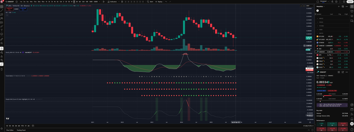This screenshot has width=354, height=132.
Task: Select SPX in the watchlist
Action: [x=332, y=55]
